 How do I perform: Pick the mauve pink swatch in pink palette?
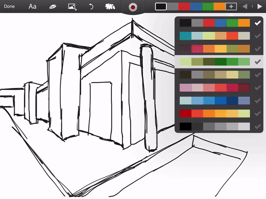tap(185, 88)
